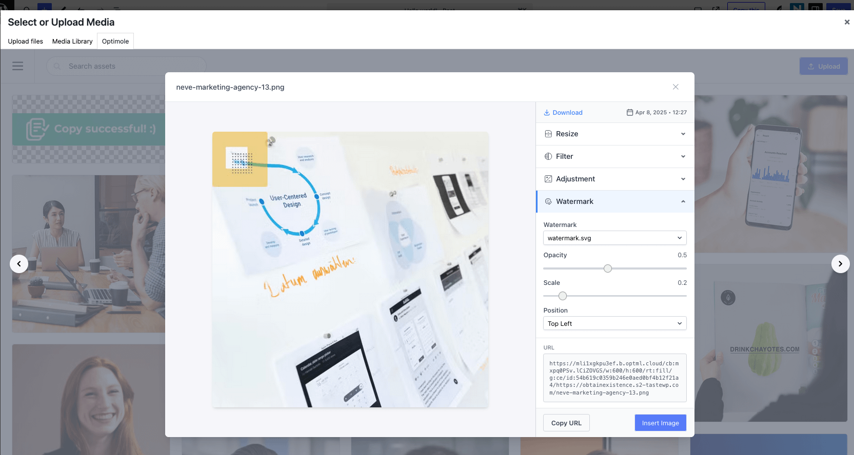The image size is (854, 455).
Task: Click the Filter section icon
Action: tap(548, 156)
